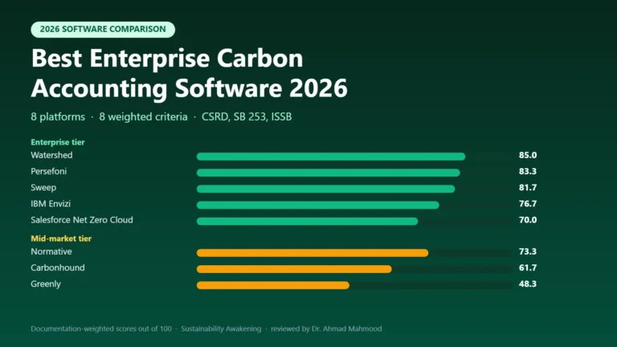Click the green Persefoni score bar
617x347 pixels.
pyautogui.click(x=328, y=173)
